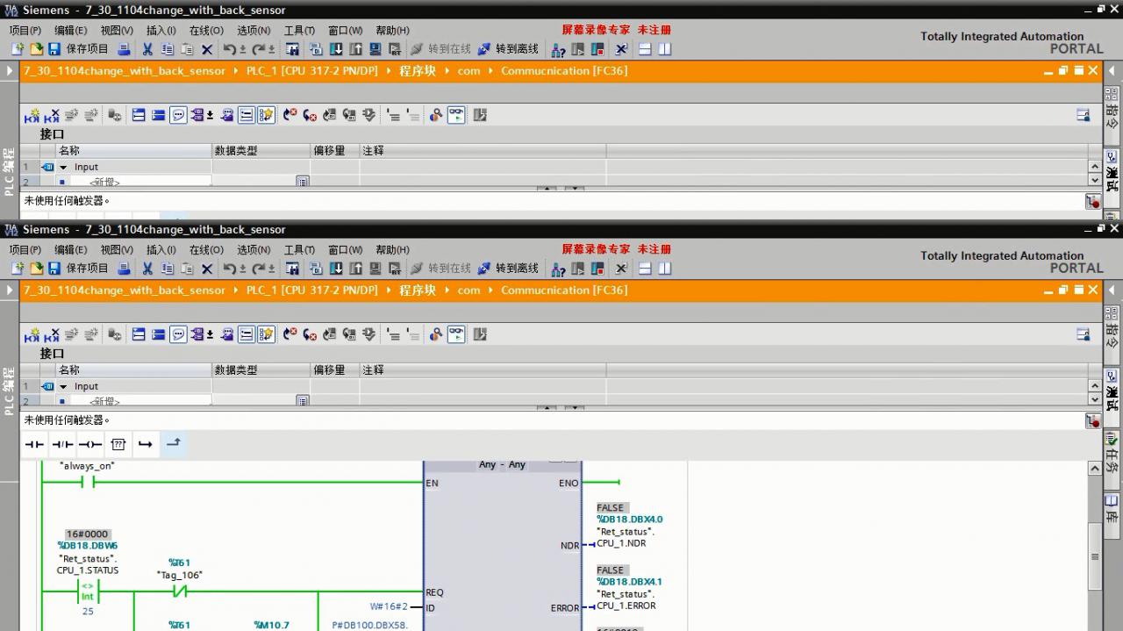The width and height of the screenshot is (1123, 631).
Task: Insert empty box from favorites bar
Action: click(x=118, y=444)
